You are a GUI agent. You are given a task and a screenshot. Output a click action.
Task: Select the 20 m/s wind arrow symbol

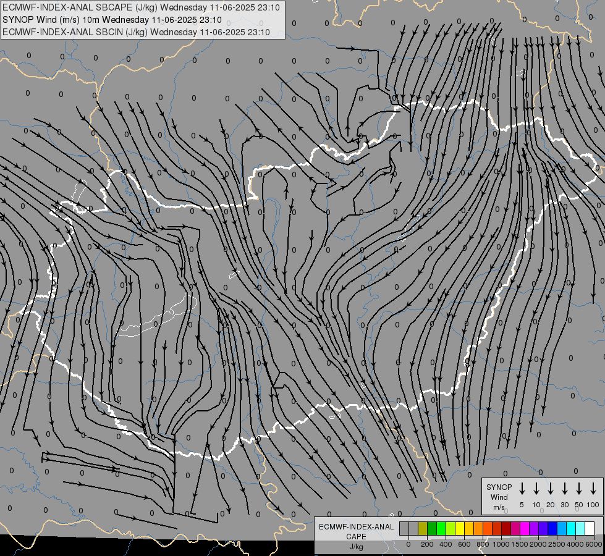pyautogui.click(x=550, y=489)
